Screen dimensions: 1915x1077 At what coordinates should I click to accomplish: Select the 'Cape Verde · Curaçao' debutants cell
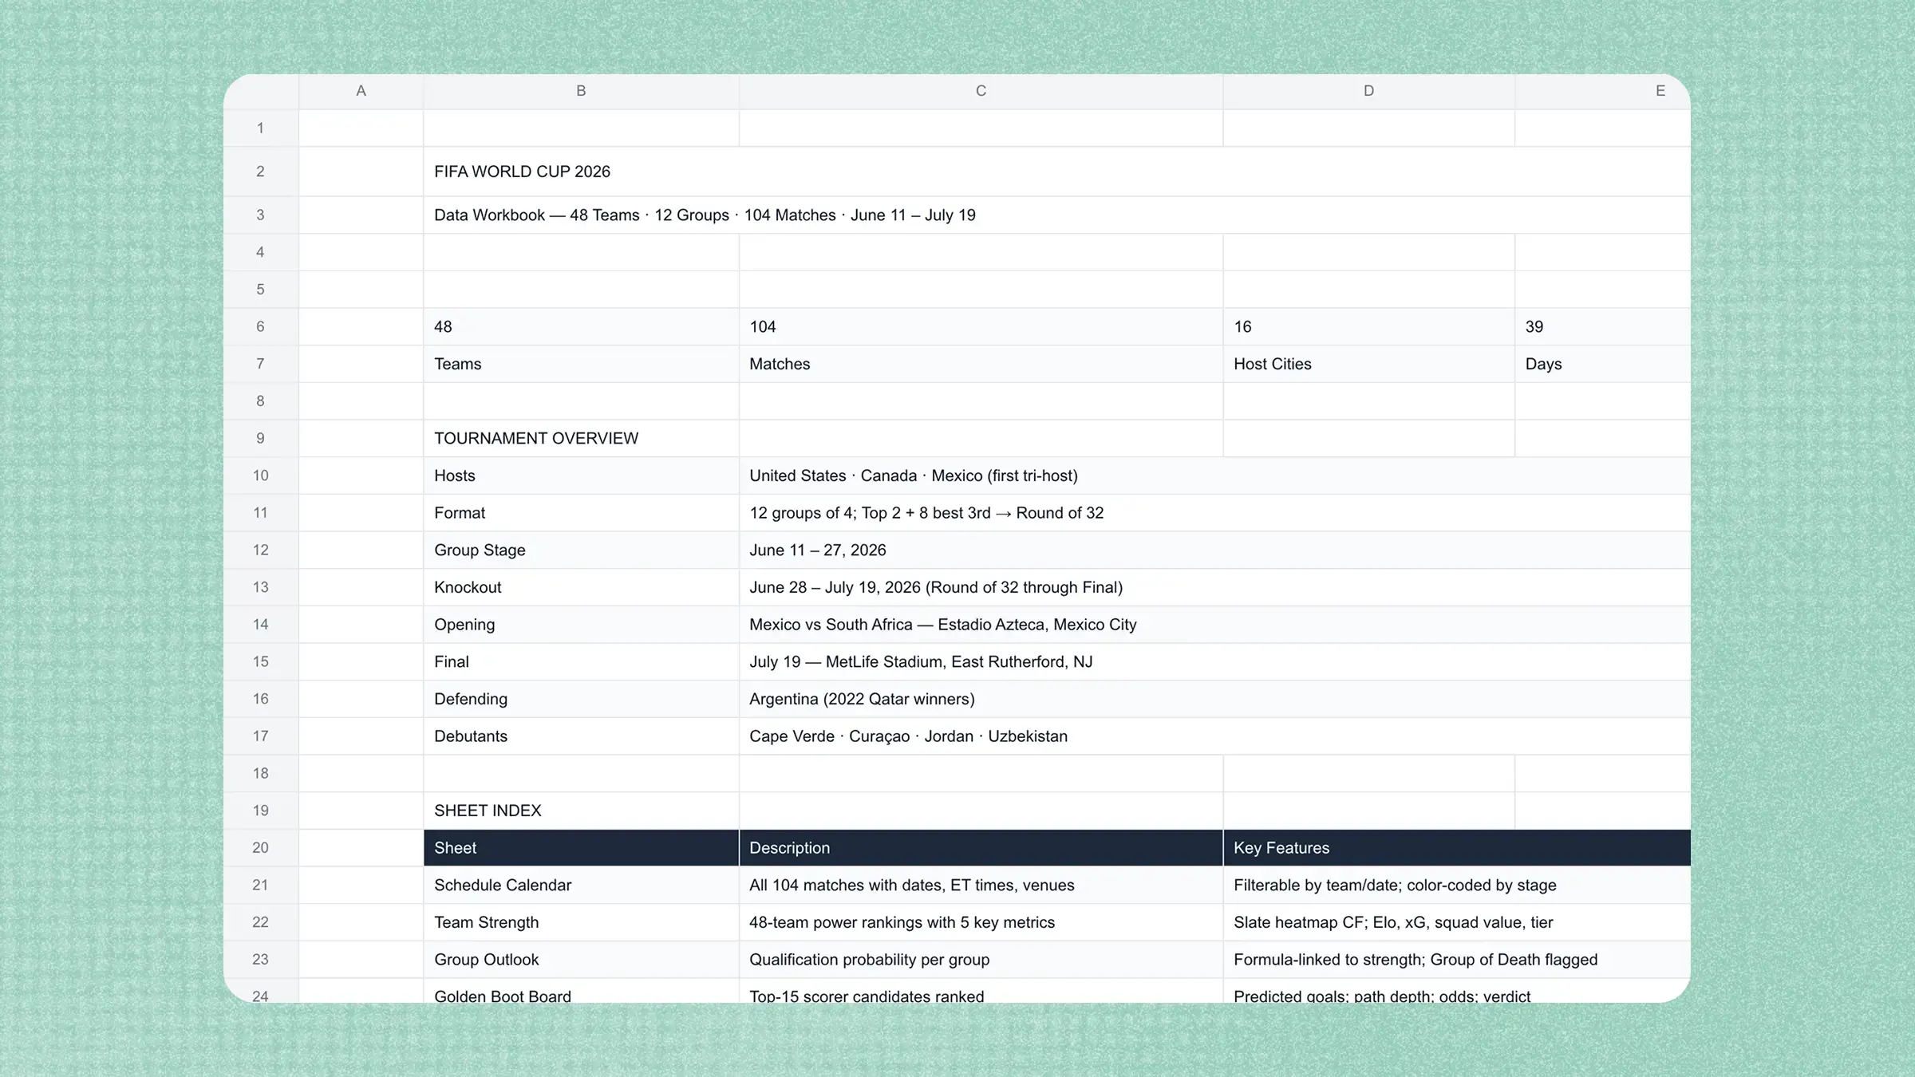coord(1214,736)
